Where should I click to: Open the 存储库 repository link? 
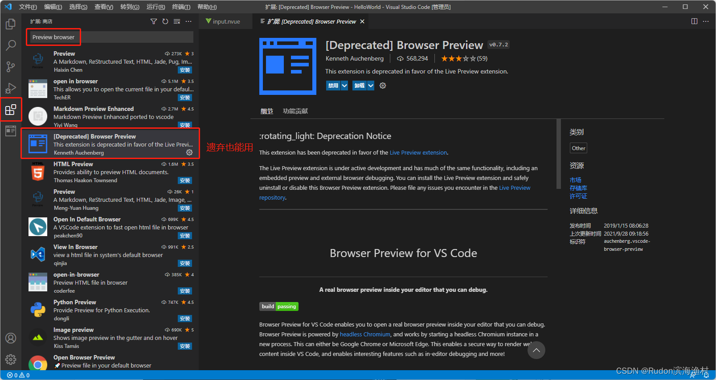point(578,188)
